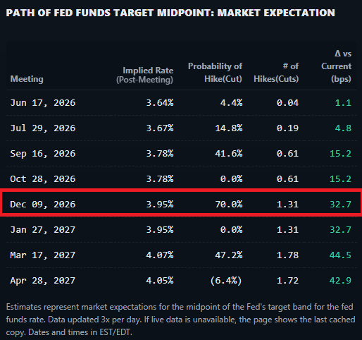
Task: Click the Meeting column header
Action: (27, 79)
